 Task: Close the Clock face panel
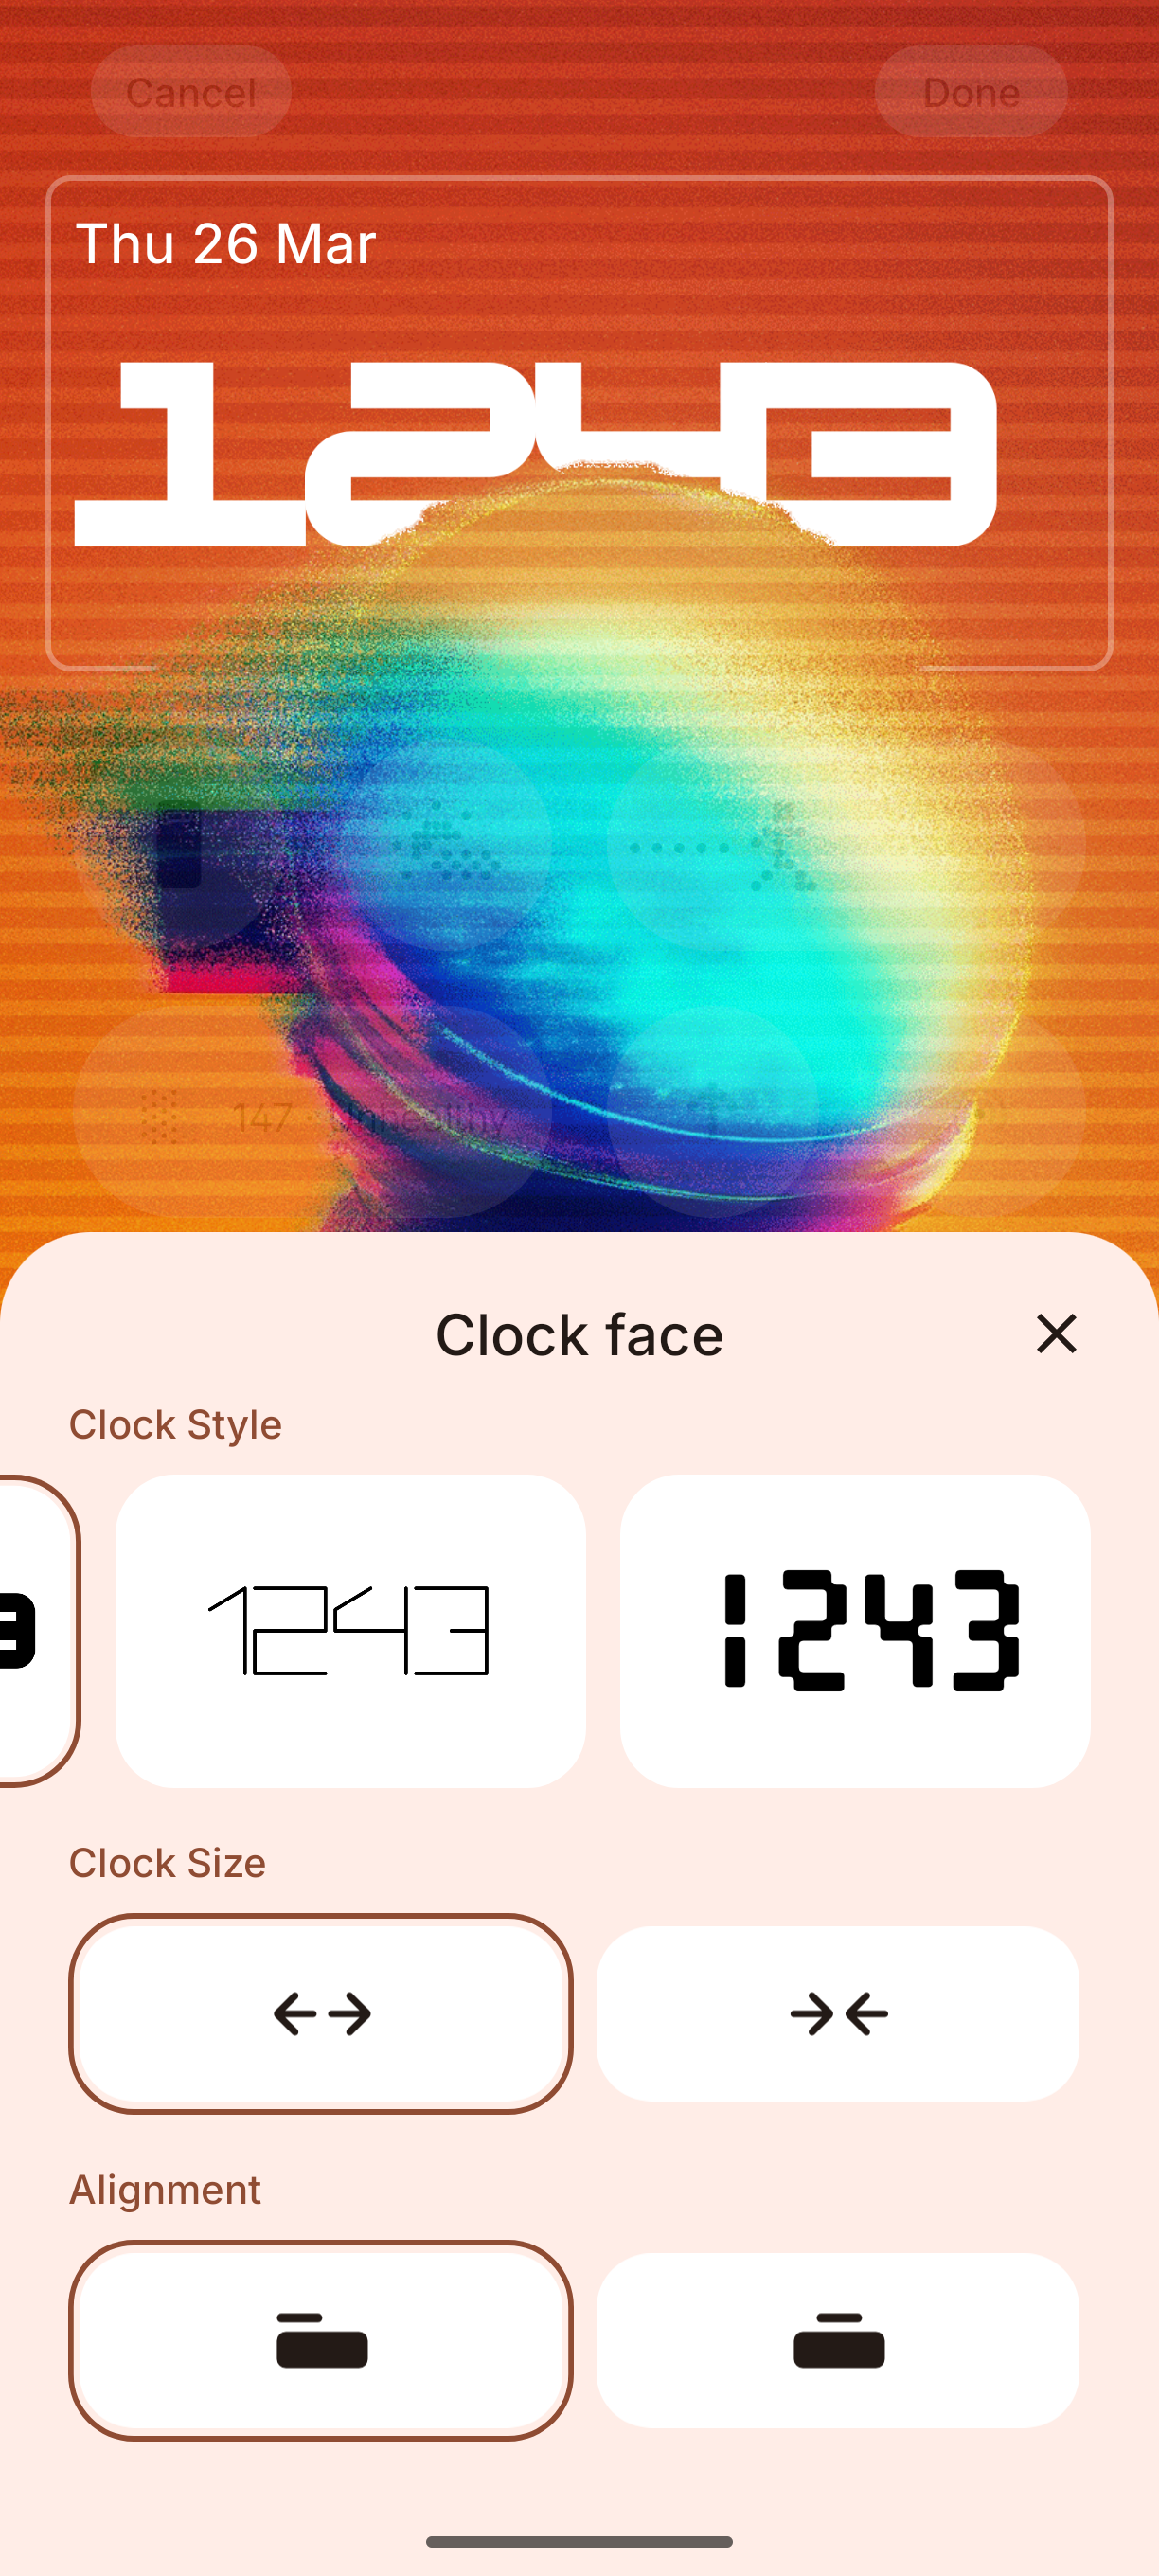coord(1056,1334)
